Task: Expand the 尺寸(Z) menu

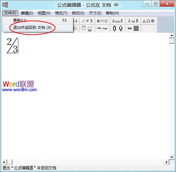Action: click(95, 13)
